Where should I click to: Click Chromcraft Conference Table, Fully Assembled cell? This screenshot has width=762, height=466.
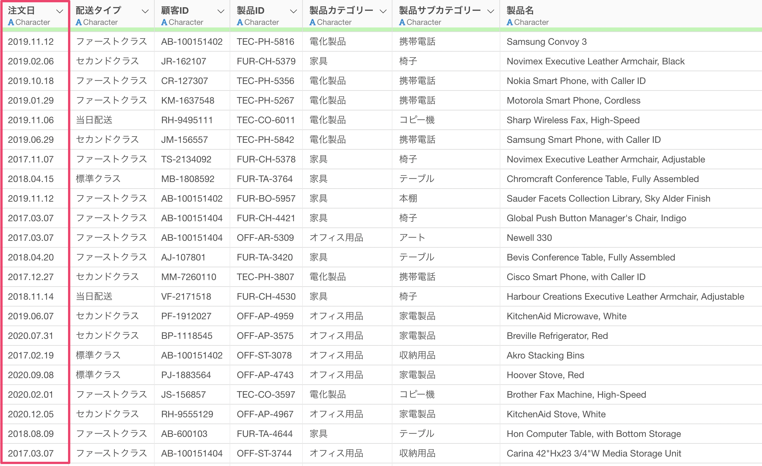pos(603,179)
